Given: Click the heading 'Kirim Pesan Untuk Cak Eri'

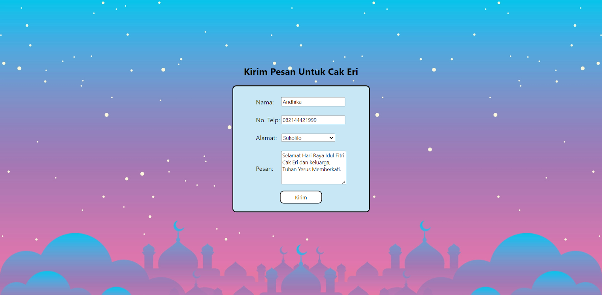Looking at the screenshot, I should (301, 72).
